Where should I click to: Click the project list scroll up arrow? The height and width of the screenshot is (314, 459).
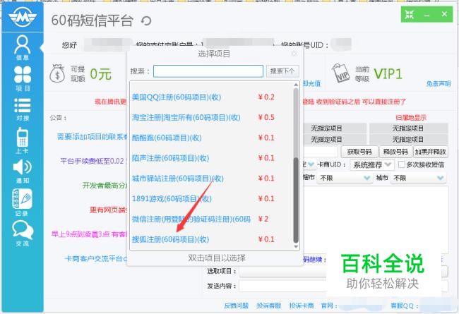pos(296,85)
